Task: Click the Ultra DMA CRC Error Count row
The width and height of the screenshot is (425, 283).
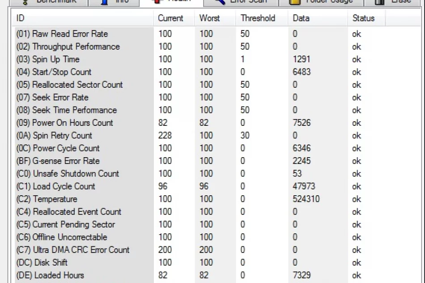Action: click(x=72, y=250)
